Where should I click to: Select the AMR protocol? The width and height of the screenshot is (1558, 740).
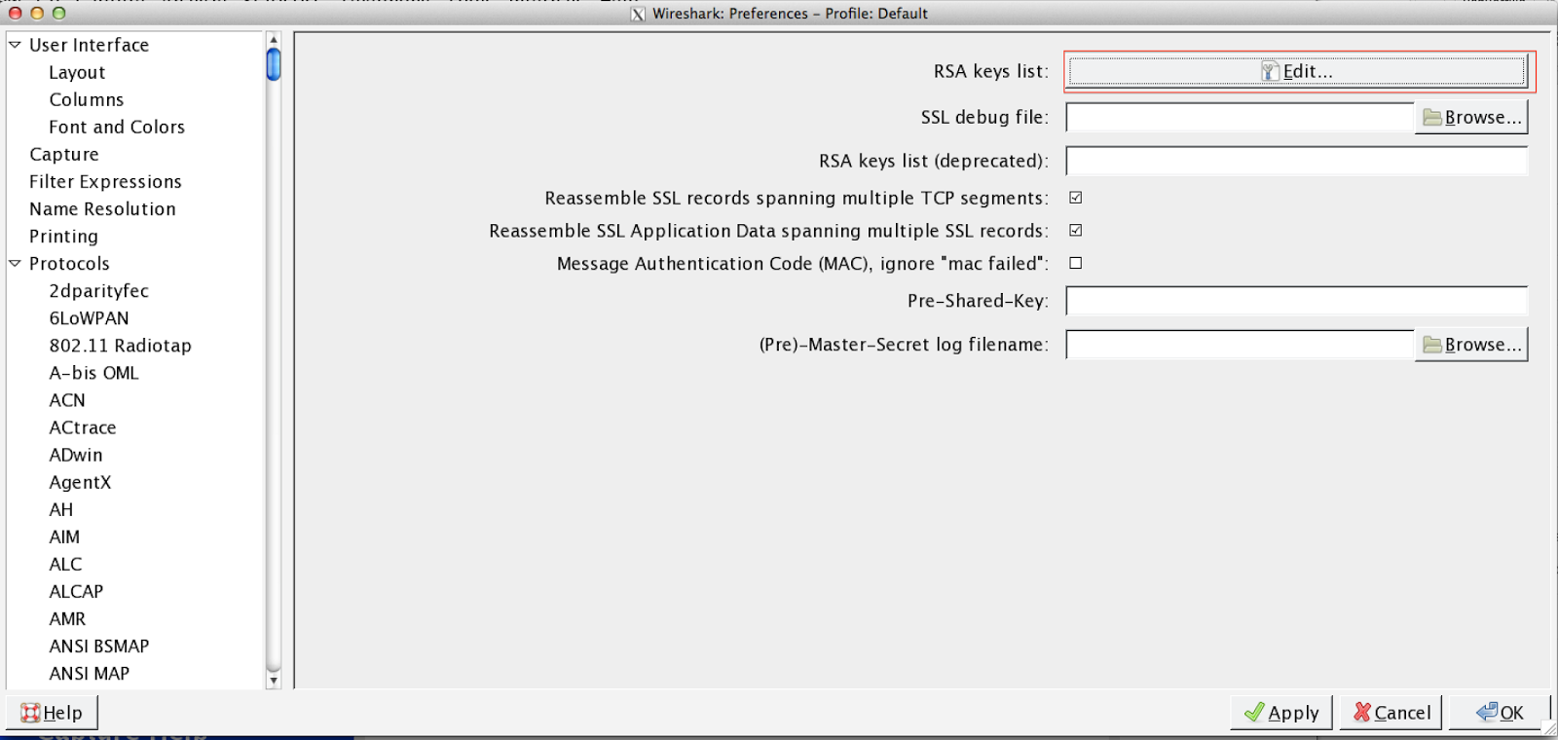(67, 617)
